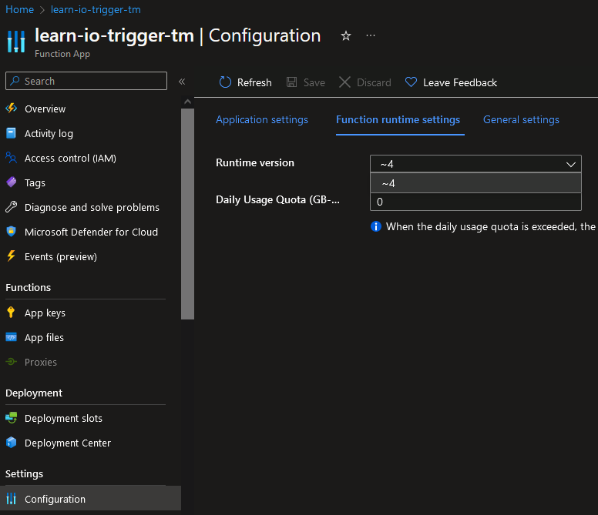Viewport: 598px width, 515px height.
Task: Open the General settings tab
Action: [x=521, y=119]
